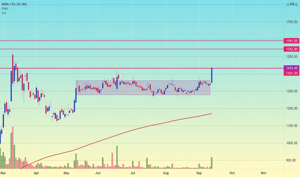Screen dimensions: 300x177
Task: Click the 1700.00 price axis value
Action: coord(292,22)
